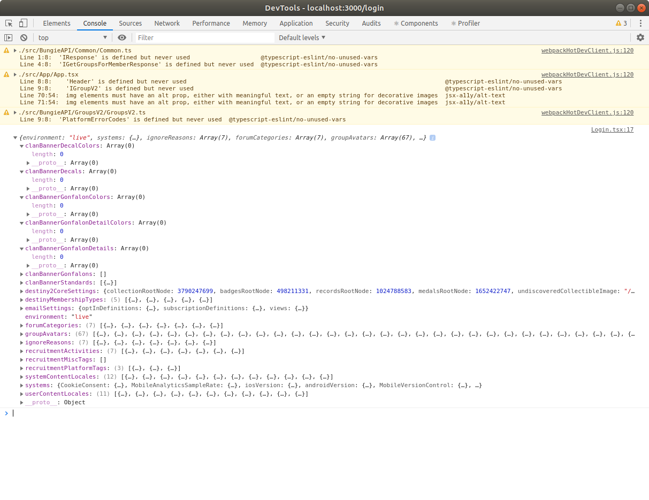Screen dimensions: 649x500
Task: Switch to the Network tab
Action: pos(166,23)
